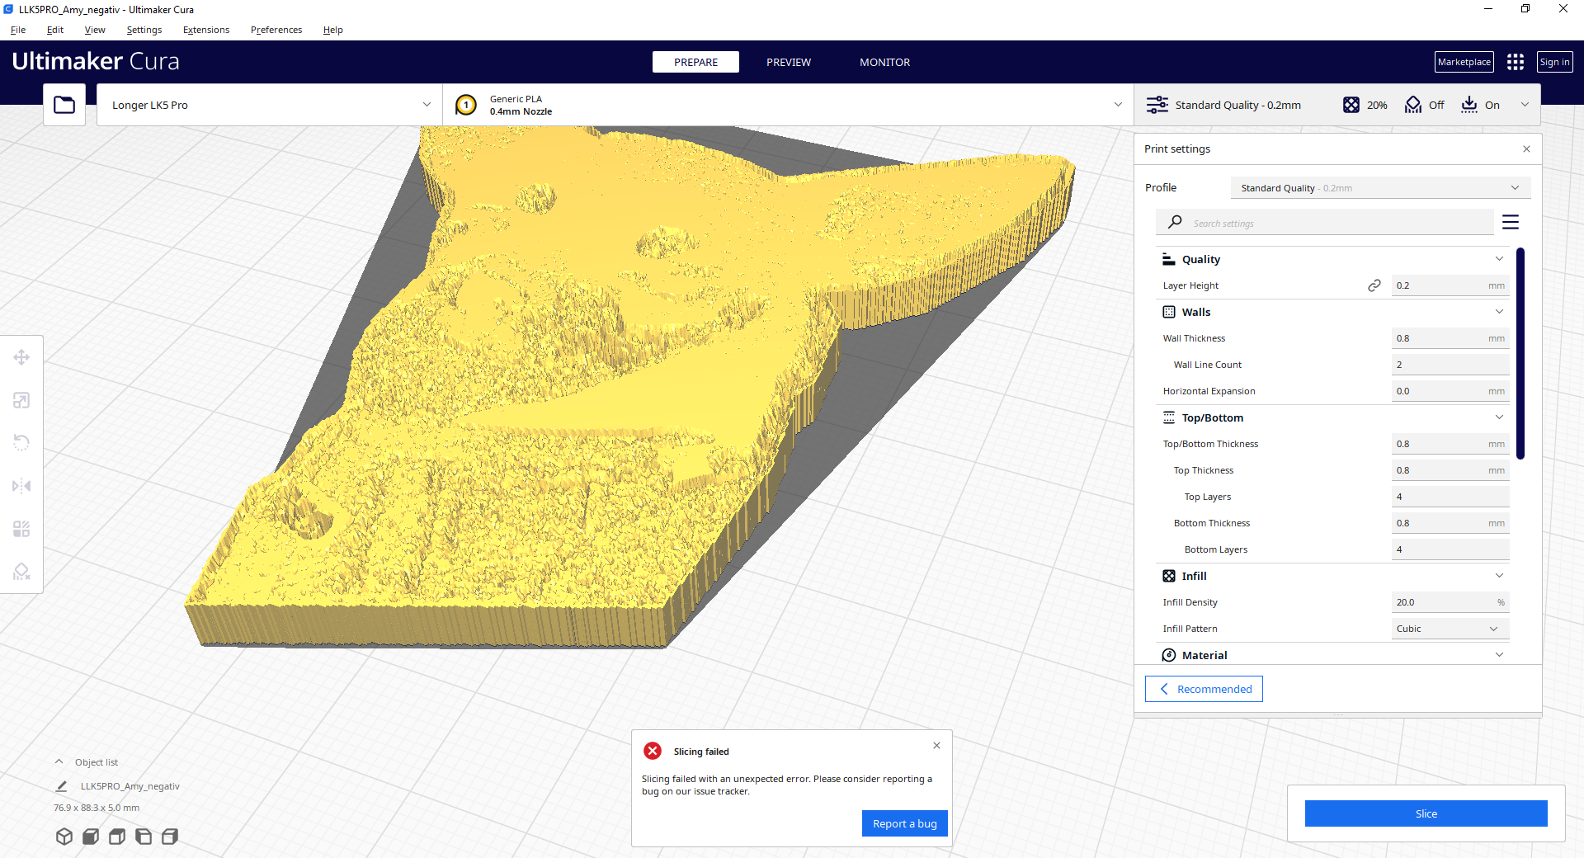The image size is (1584, 858).
Task: Toggle build plate adhesion setting
Action: 1481,105
